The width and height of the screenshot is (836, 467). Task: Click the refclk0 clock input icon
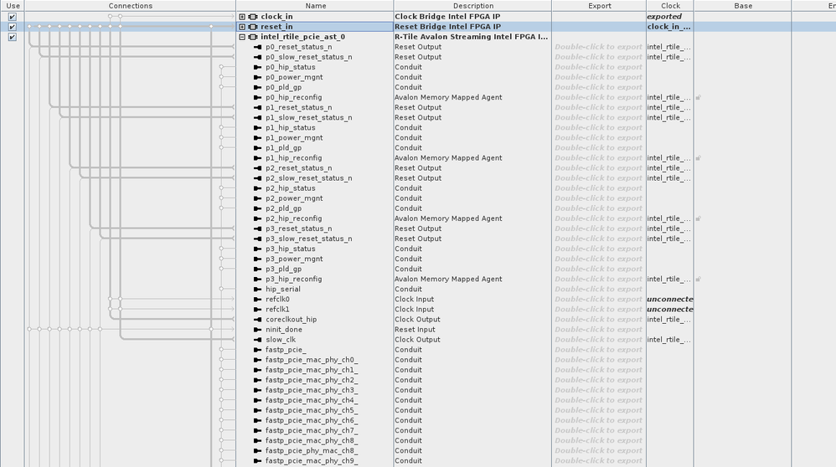pyautogui.click(x=257, y=300)
